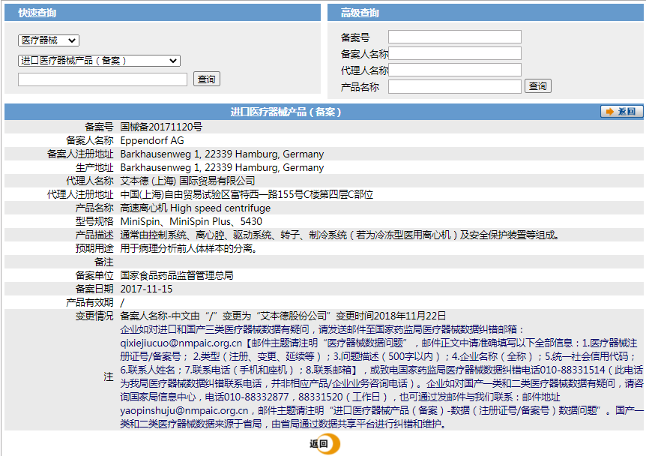Click the 备案日期 value 2017-11-15
Screen dimensions: 646x456
click(x=146, y=289)
